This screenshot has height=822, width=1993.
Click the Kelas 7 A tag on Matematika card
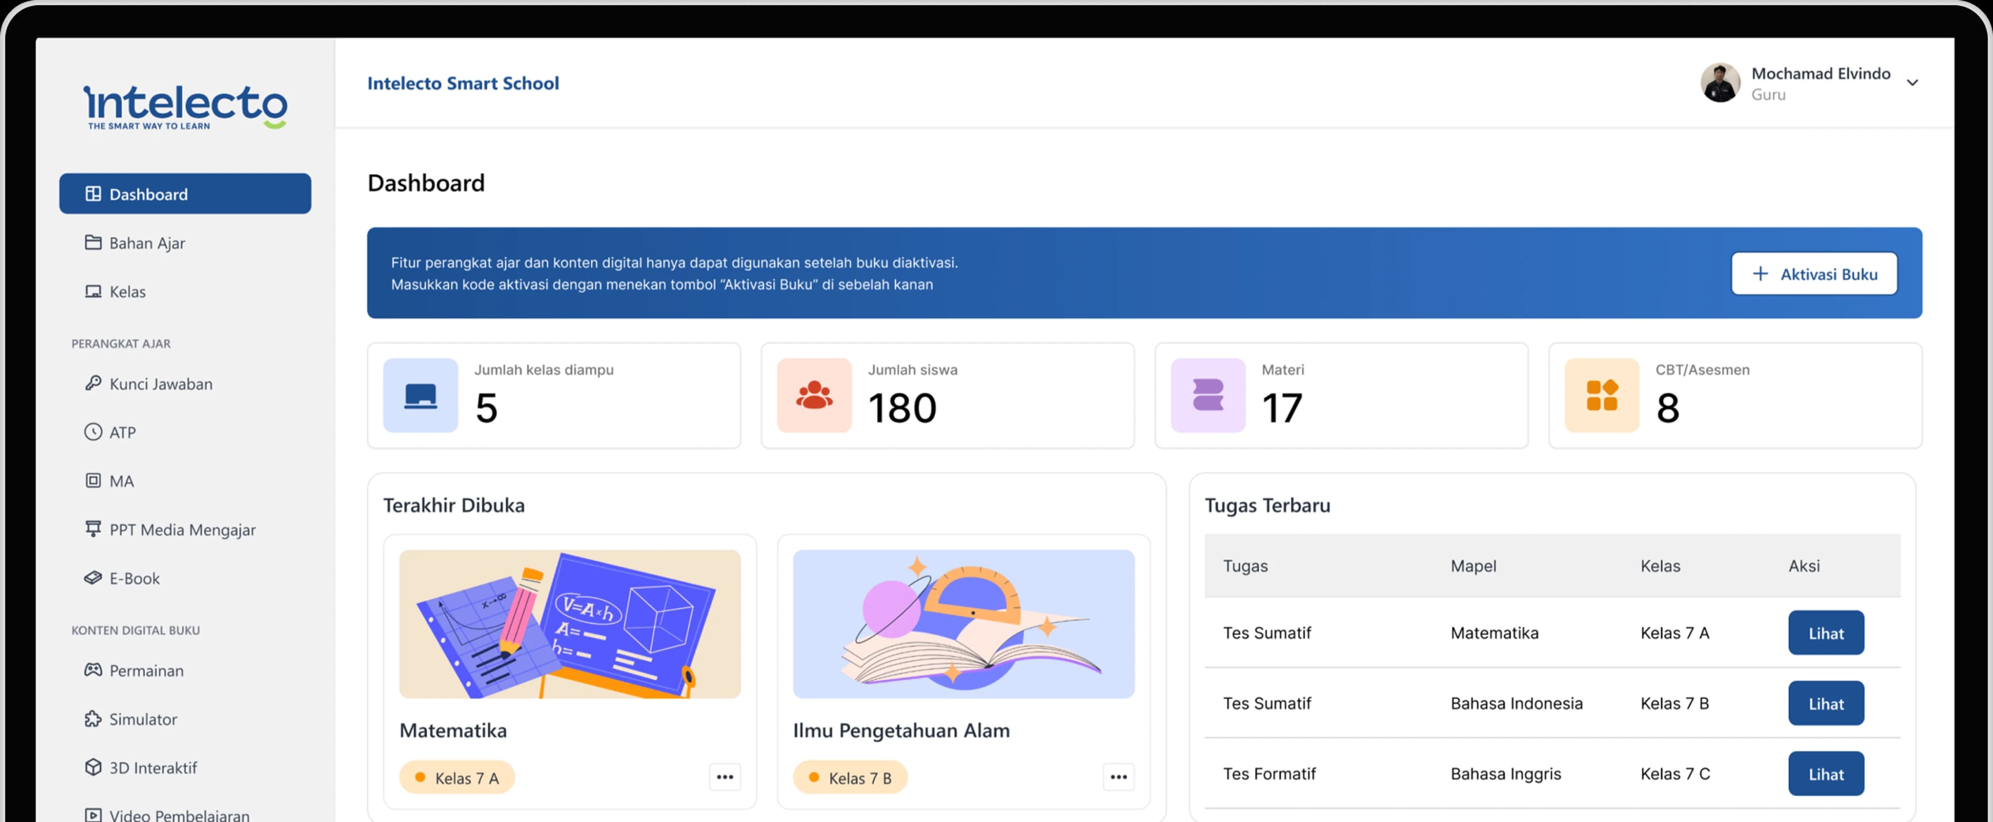tap(457, 778)
